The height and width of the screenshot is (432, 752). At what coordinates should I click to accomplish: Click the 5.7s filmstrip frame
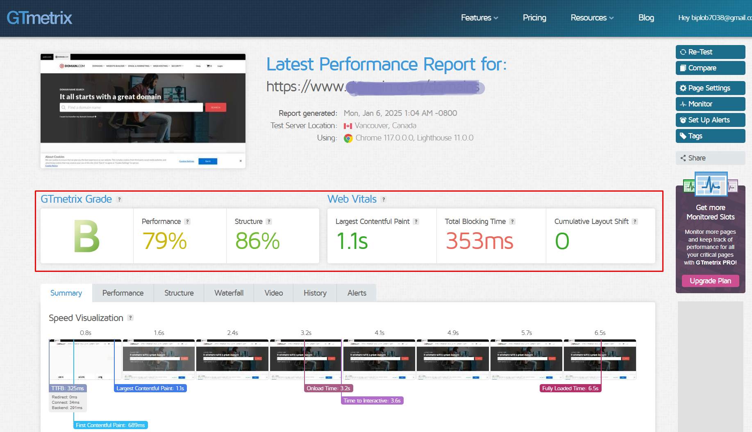pyautogui.click(x=527, y=360)
